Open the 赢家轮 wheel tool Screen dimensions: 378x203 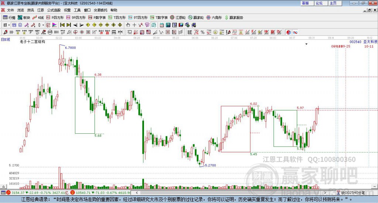tap(196, 18)
